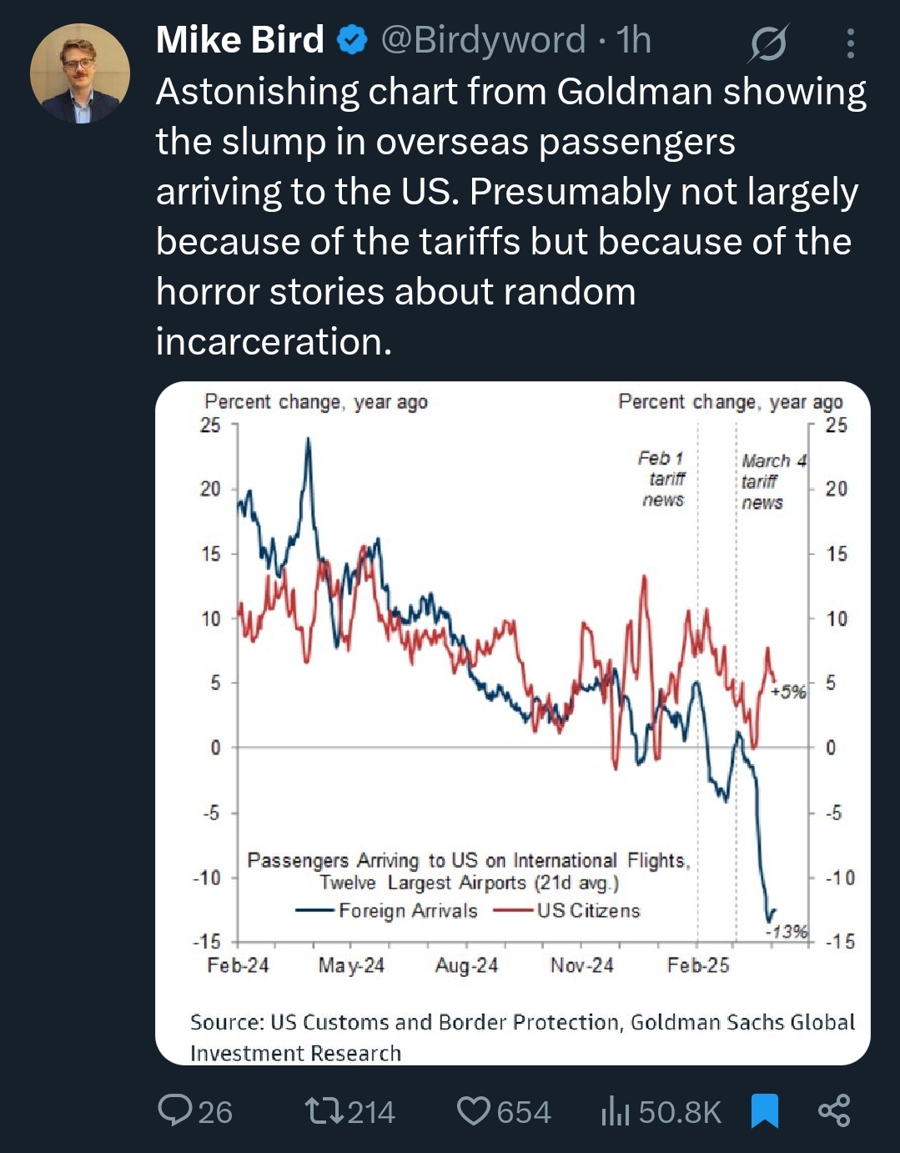Click the 214 reposts count
Screen dimensions: 900x1153
pos(371,1112)
